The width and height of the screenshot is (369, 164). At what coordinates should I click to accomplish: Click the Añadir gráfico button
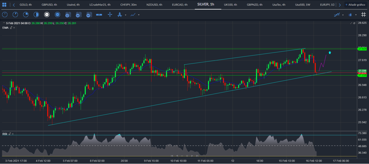point(355,5)
